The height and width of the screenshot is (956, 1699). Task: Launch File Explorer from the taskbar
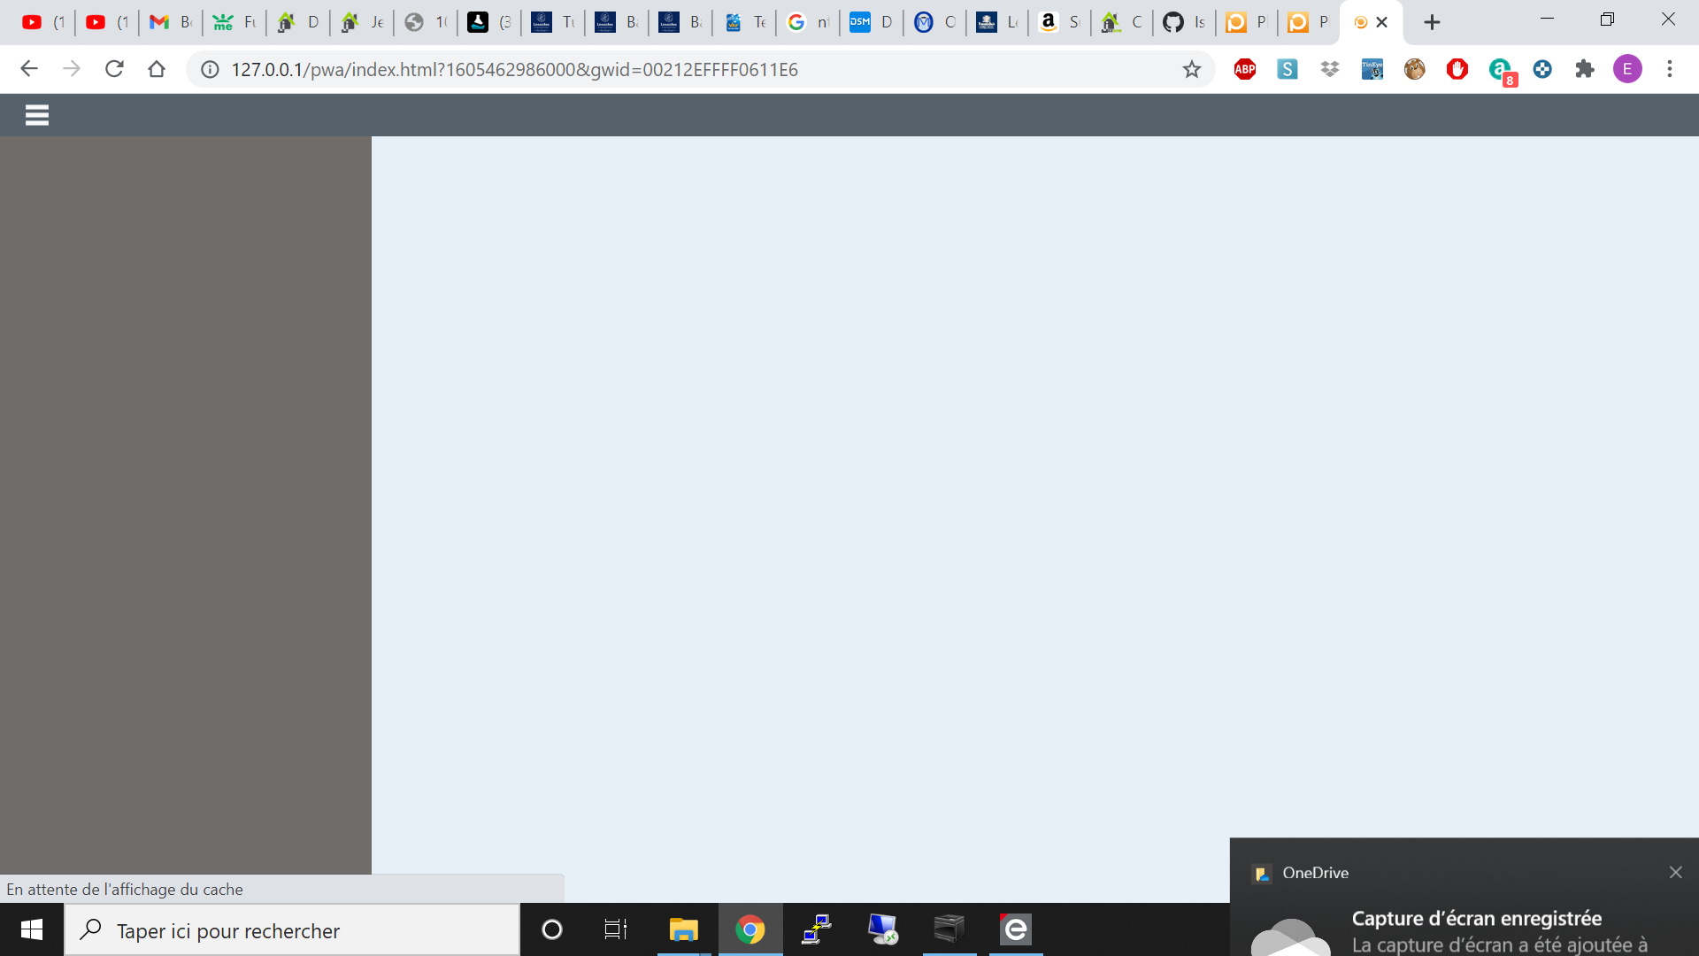point(684,929)
